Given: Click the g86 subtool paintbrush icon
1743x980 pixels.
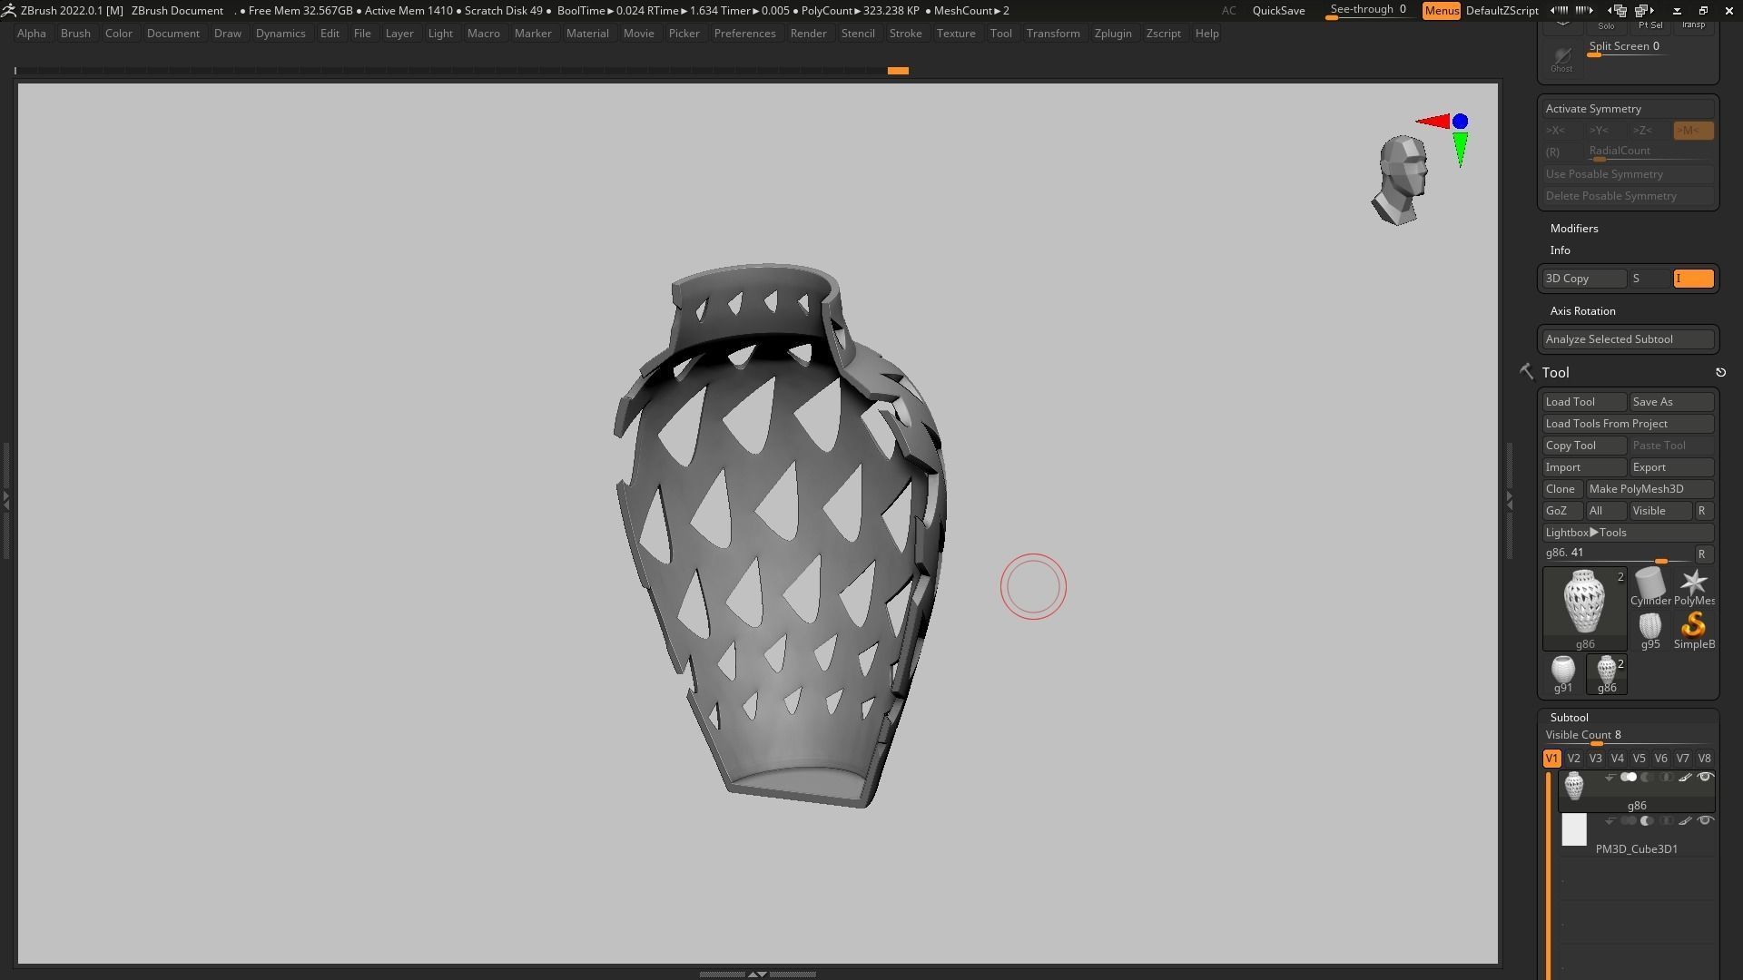Looking at the screenshot, I should click(x=1685, y=778).
